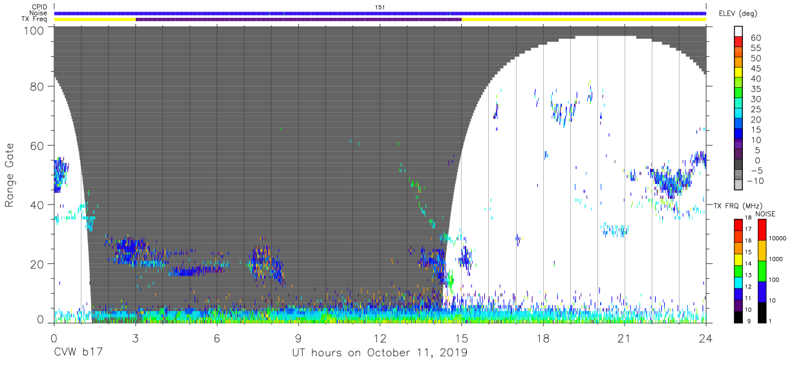Image resolution: width=794 pixels, height=366 pixels.
Task: Click the blue Noise bar above the plot
Action: coord(380,13)
